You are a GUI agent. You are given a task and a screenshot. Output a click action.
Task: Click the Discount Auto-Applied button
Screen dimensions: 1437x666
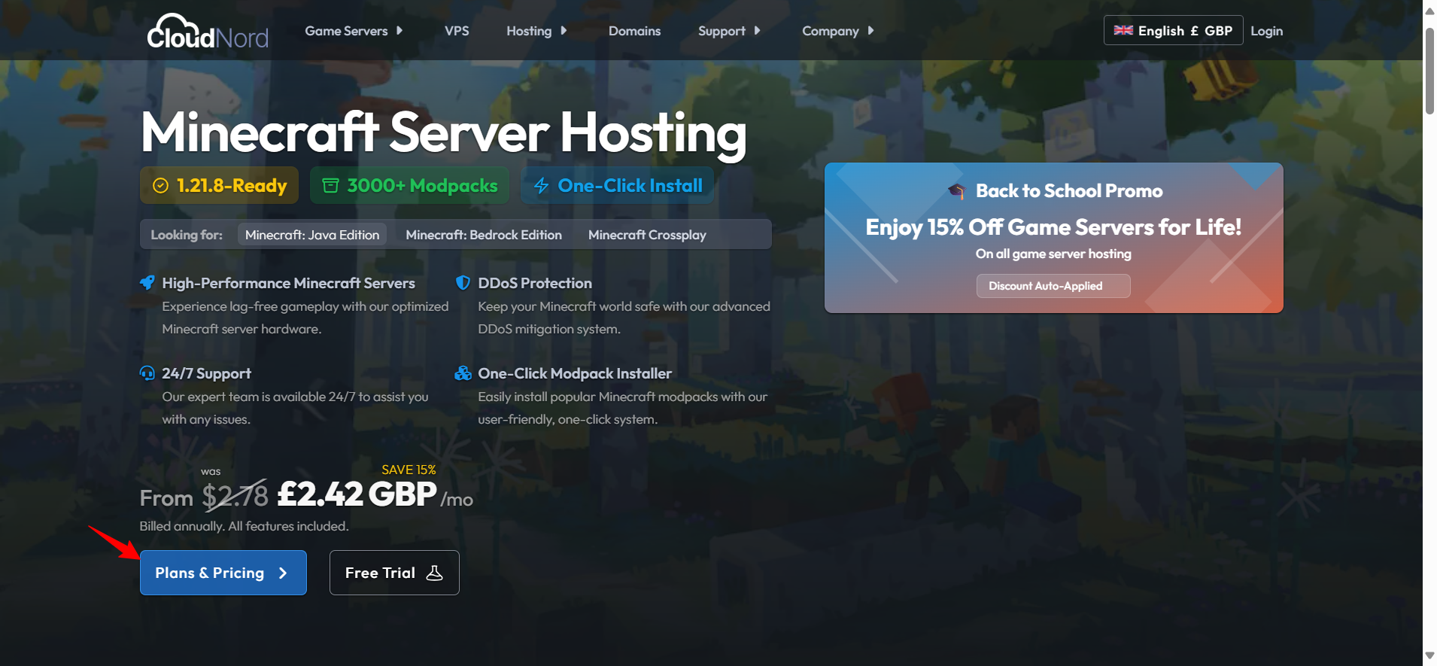[1053, 286]
